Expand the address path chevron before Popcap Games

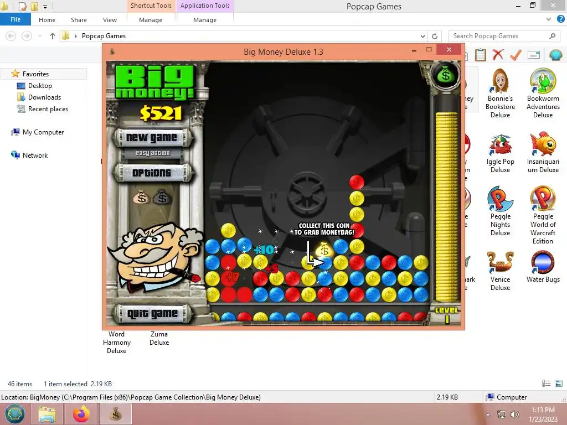point(75,36)
